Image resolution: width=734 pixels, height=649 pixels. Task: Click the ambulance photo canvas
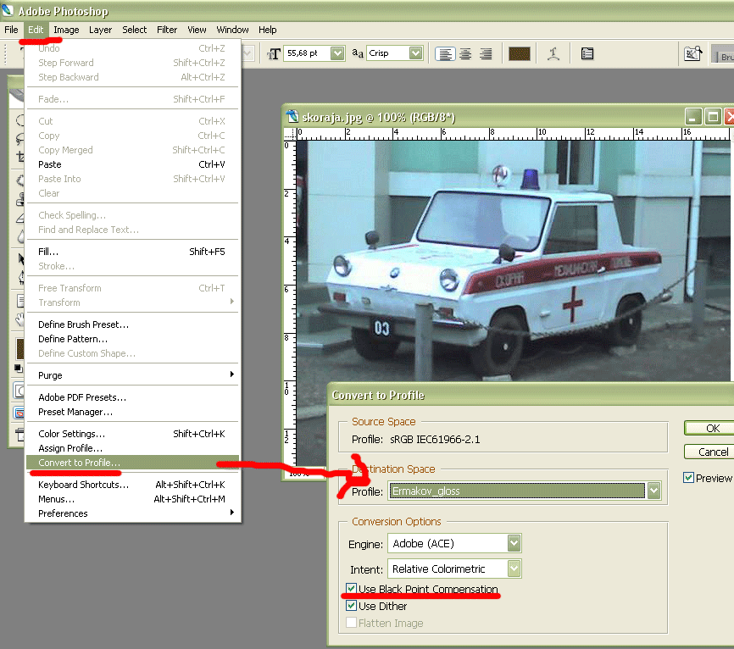[513, 261]
